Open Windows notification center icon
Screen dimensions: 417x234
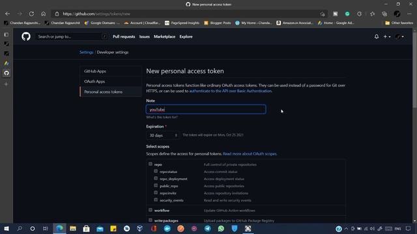[409, 228]
